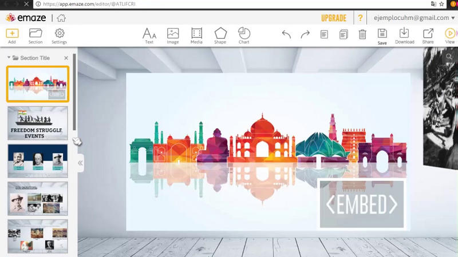Open the Settings gear in toolbar

59,34
